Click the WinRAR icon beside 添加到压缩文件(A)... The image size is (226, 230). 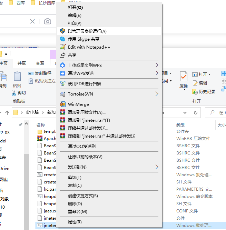[62, 112]
